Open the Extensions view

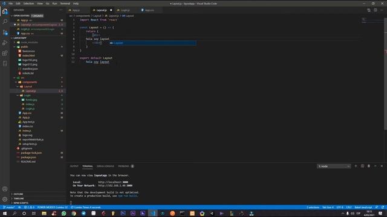[x=5, y=53]
